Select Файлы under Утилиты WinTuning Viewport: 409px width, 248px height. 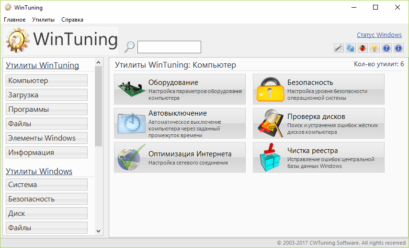coord(46,124)
